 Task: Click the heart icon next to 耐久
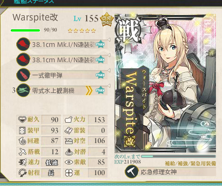pos(22,119)
